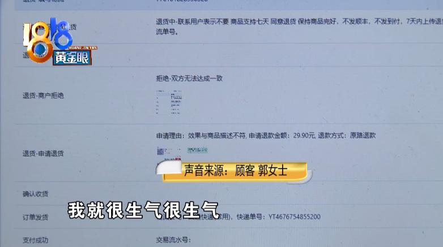This screenshot has width=443, height=247.
Task: Open the small blue attachment thumbnail in 申请退货 row
Action: (160, 151)
